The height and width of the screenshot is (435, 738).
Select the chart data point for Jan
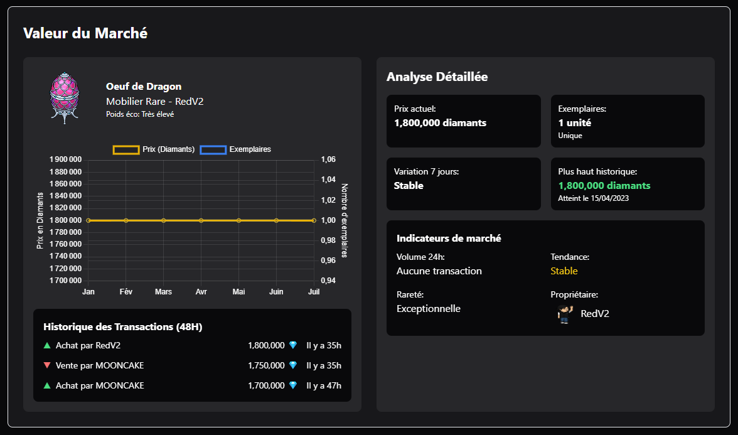click(88, 220)
